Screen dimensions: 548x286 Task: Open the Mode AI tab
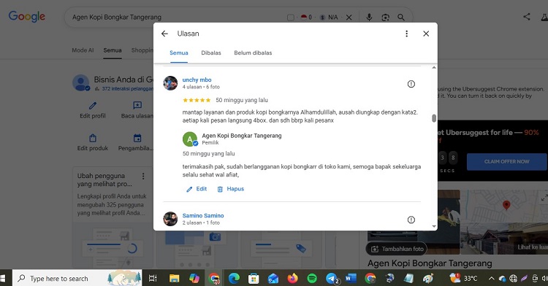pyautogui.click(x=83, y=50)
